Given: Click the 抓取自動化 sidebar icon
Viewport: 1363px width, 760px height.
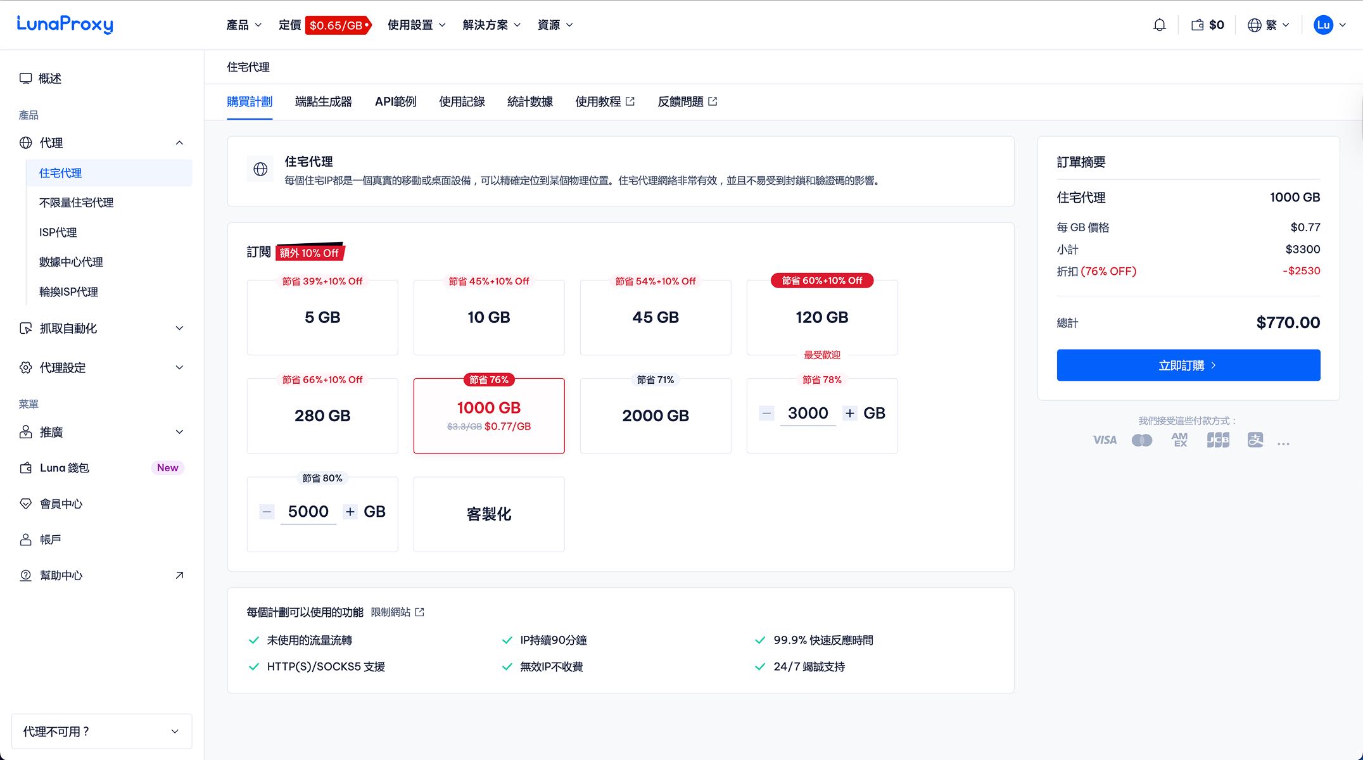Looking at the screenshot, I should pos(25,328).
